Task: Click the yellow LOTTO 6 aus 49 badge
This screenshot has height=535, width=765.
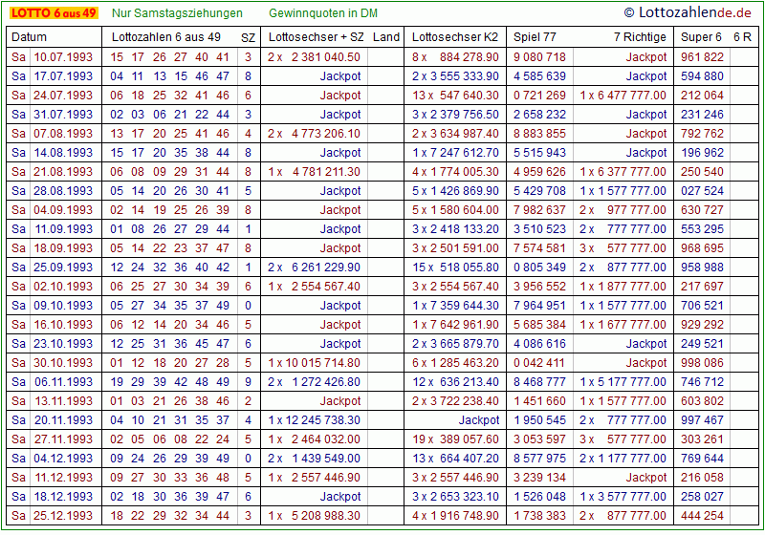Action: [x=53, y=13]
